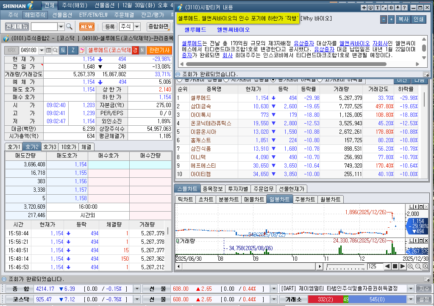This screenshot has height=306, width=434.
Task: Play chart backward with left triangle button
Action: point(387,267)
